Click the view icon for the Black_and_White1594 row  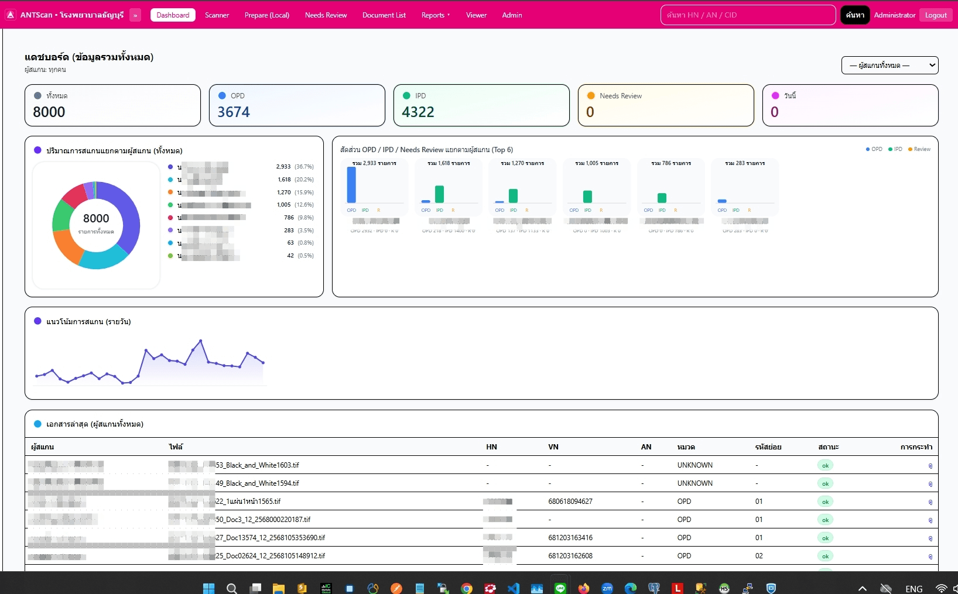pos(931,483)
